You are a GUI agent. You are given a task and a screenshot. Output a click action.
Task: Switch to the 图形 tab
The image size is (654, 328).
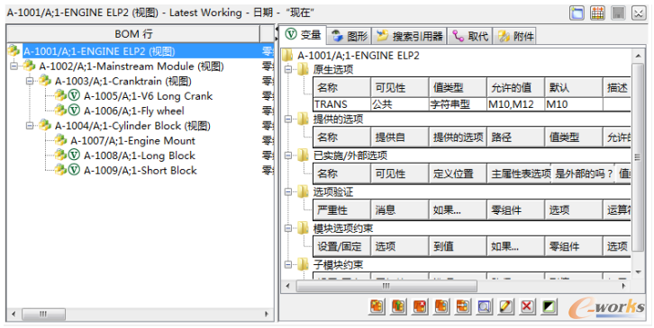pos(349,36)
